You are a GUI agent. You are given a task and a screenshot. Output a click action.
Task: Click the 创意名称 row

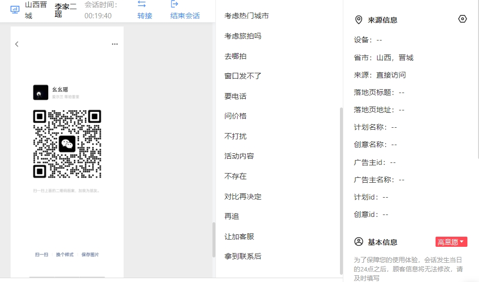(376, 145)
